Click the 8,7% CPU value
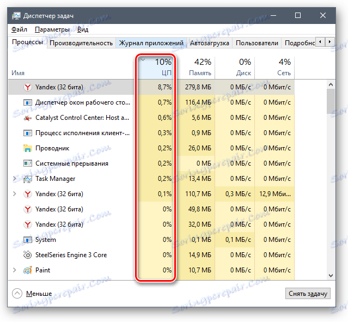 click(164, 87)
